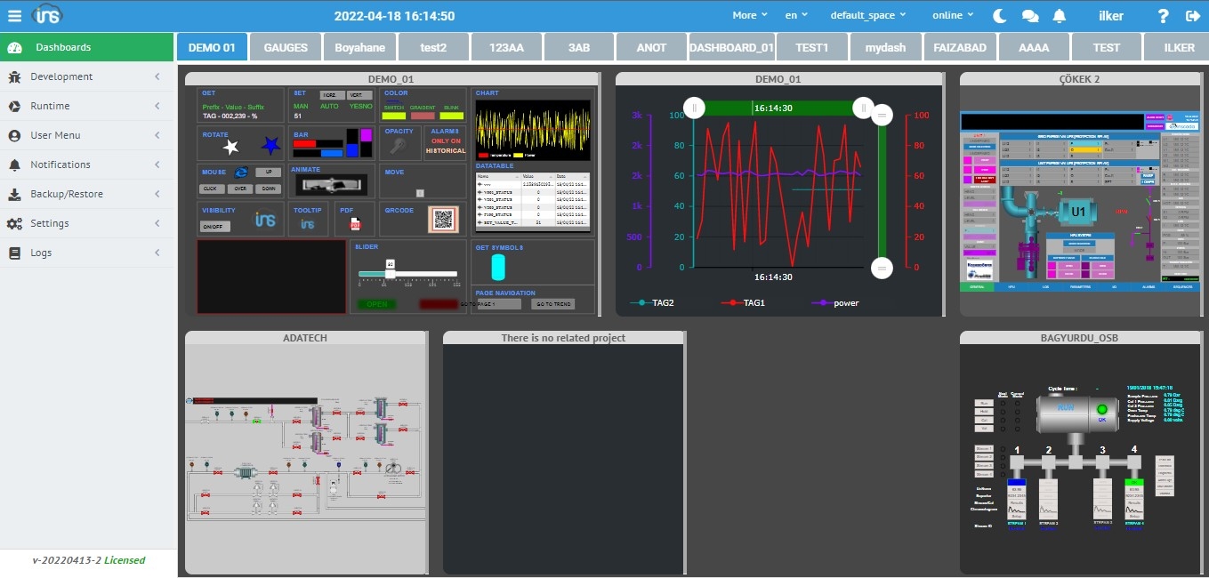The image size is (1209, 578).
Task: Open the default_space workspace dropdown
Action: pos(867,15)
